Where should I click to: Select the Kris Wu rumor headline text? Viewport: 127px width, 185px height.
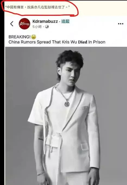(x=57, y=42)
